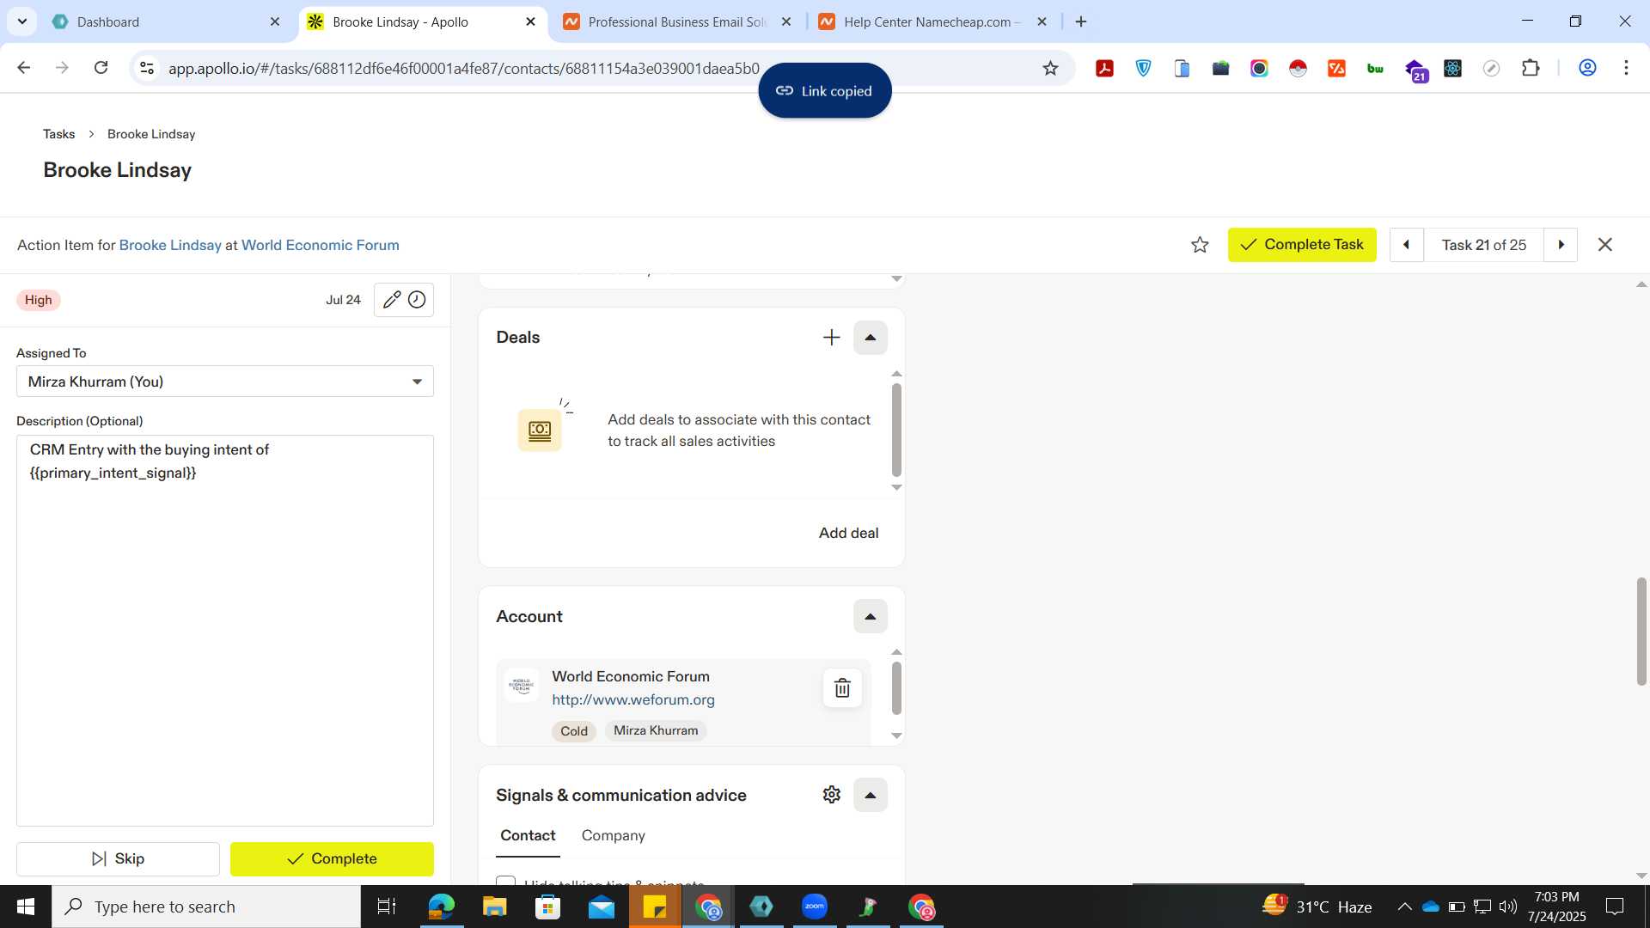This screenshot has width=1650, height=928.
Task: Click the Task 21 of 25 counter
Action: 1483,245
